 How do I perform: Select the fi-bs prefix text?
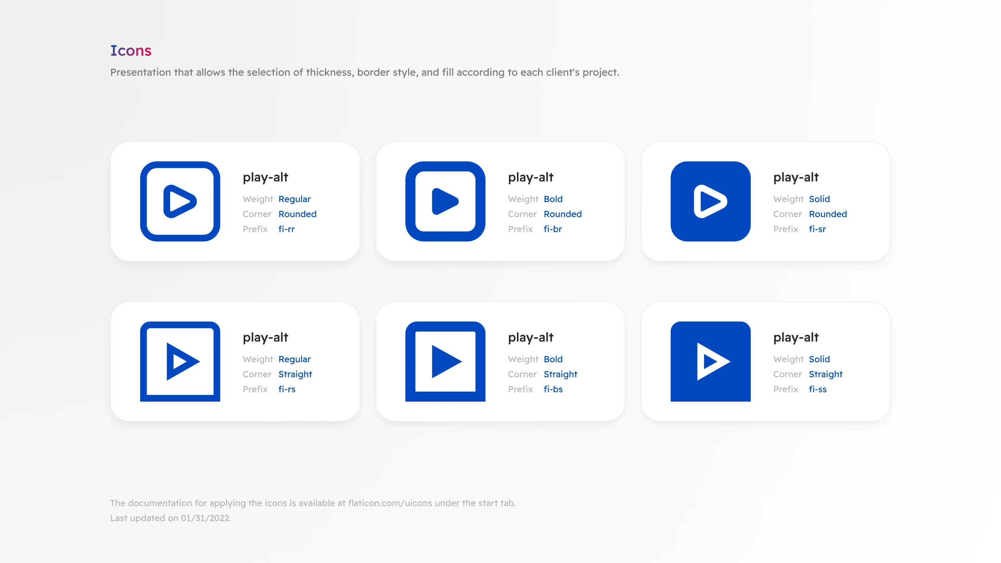pyautogui.click(x=553, y=389)
